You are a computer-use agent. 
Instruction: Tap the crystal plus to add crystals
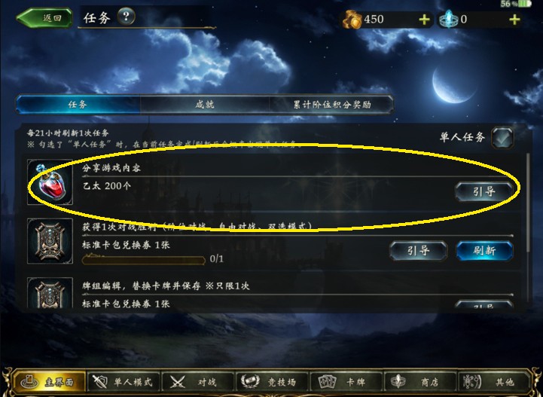point(514,20)
